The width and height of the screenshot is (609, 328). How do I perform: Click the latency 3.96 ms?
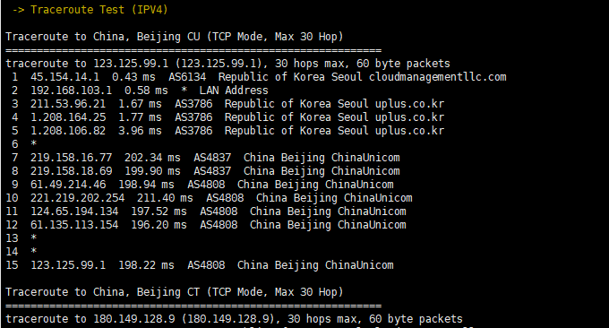coord(140,131)
